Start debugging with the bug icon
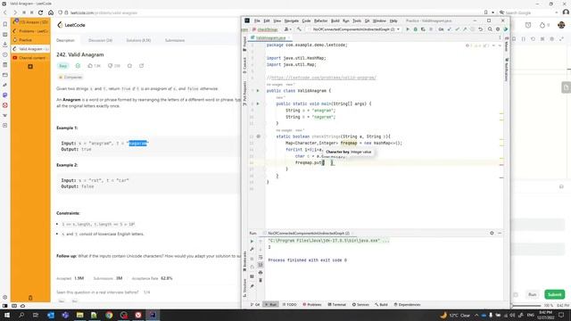 pos(415,29)
